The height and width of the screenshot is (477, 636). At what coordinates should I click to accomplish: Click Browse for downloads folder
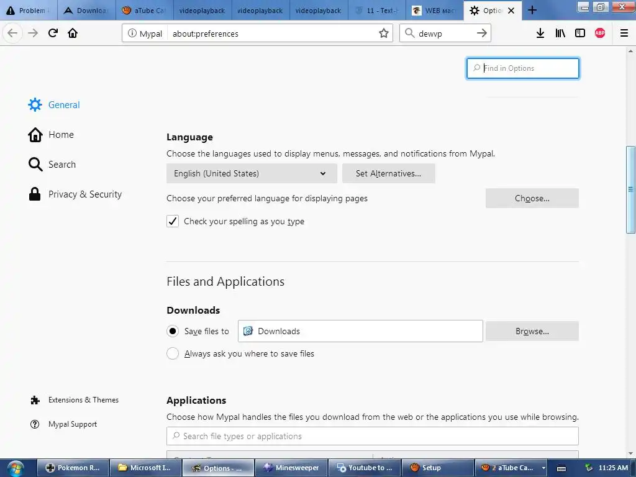point(532,331)
